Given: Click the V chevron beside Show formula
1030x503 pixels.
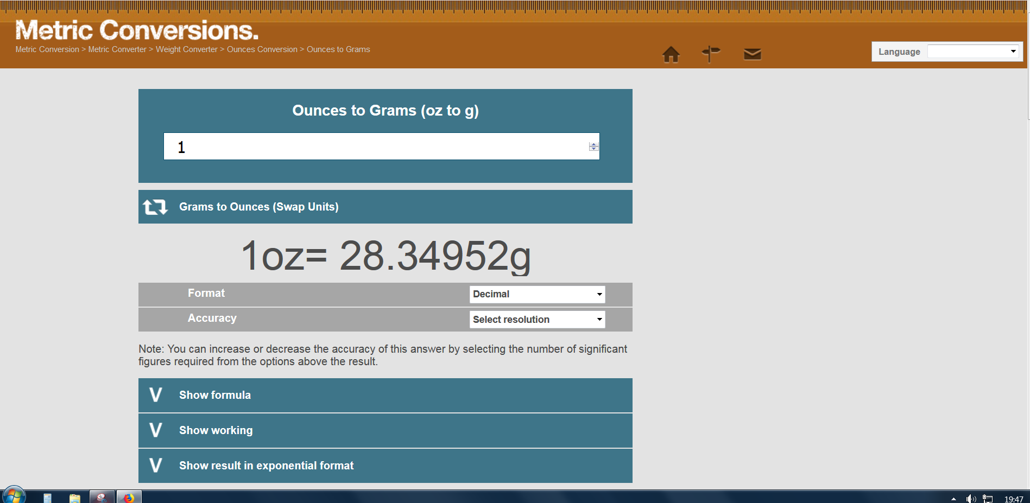Looking at the screenshot, I should [x=156, y=394].
